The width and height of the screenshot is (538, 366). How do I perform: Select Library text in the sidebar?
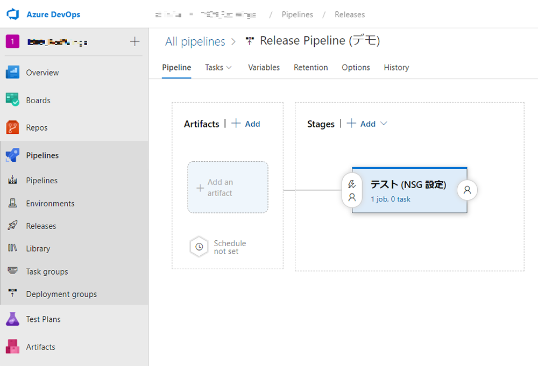[38, 249]
